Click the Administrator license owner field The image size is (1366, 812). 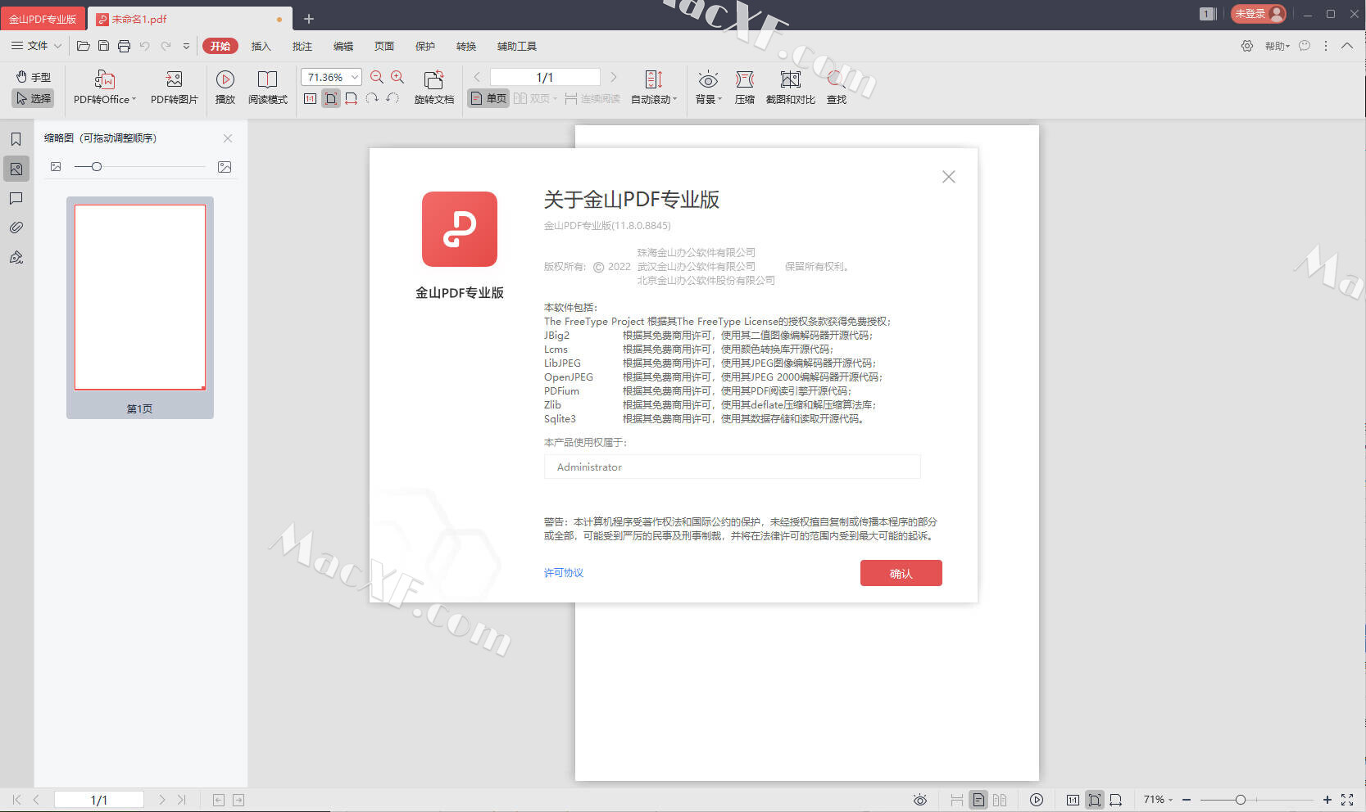pyautogui.click(x=732, y=467)
